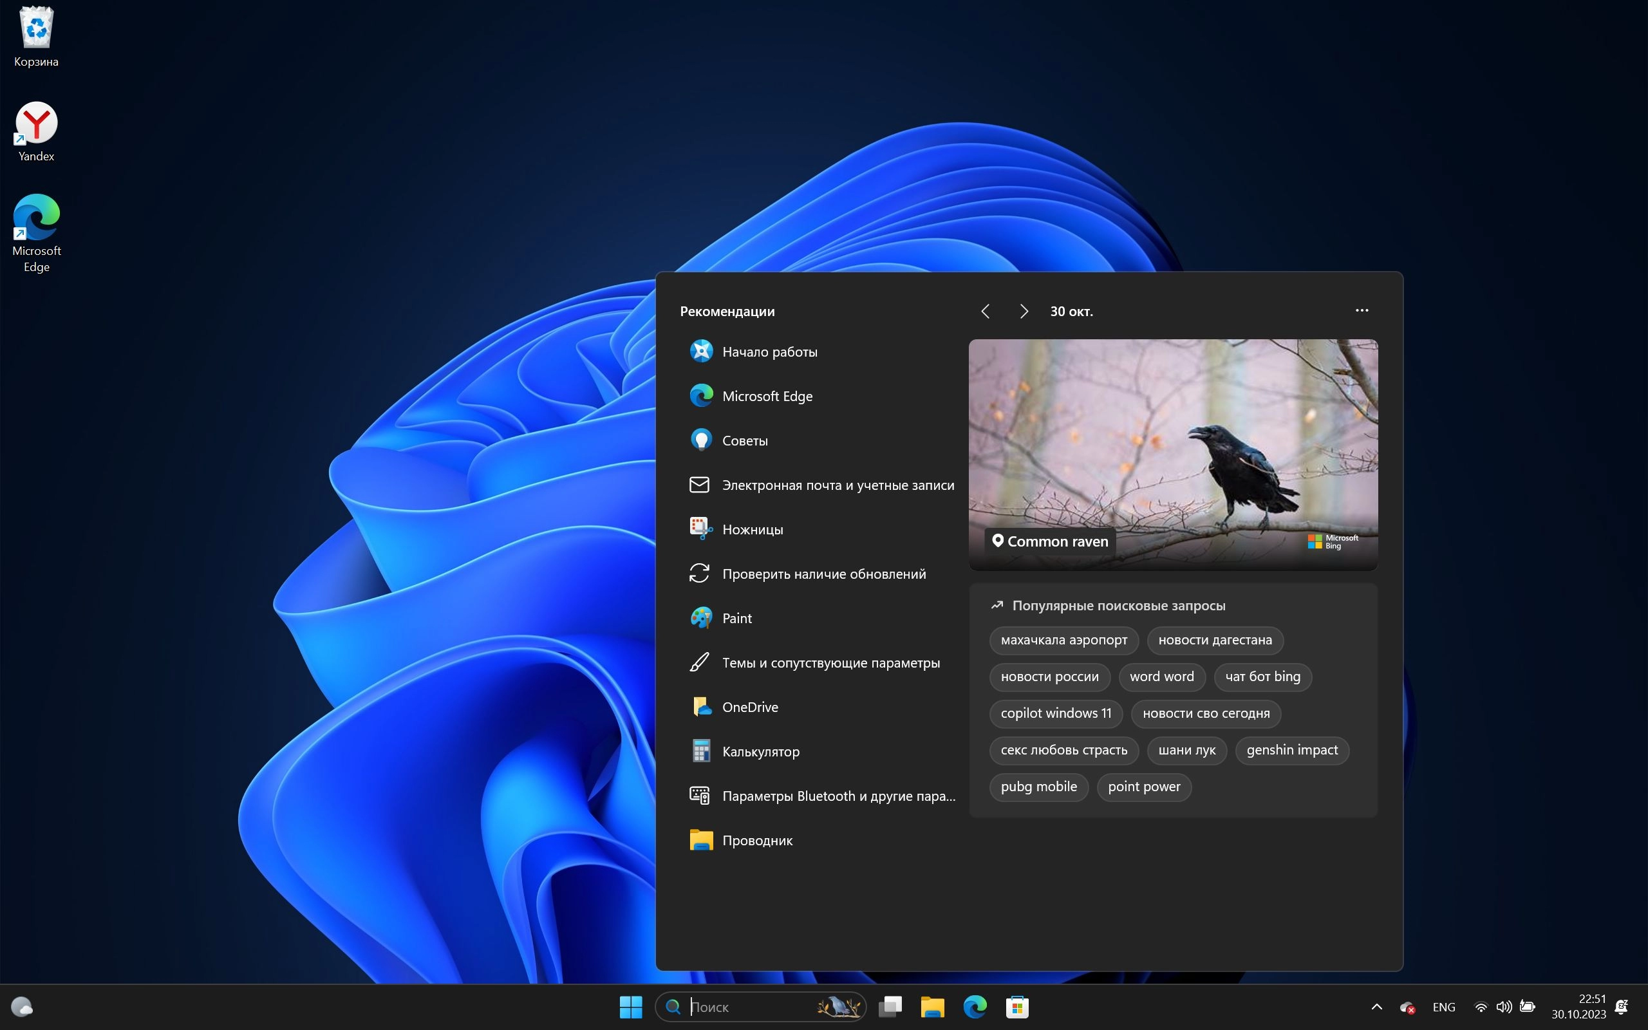
Task: Go to next day with right chevron
Action: point(1024,312)
